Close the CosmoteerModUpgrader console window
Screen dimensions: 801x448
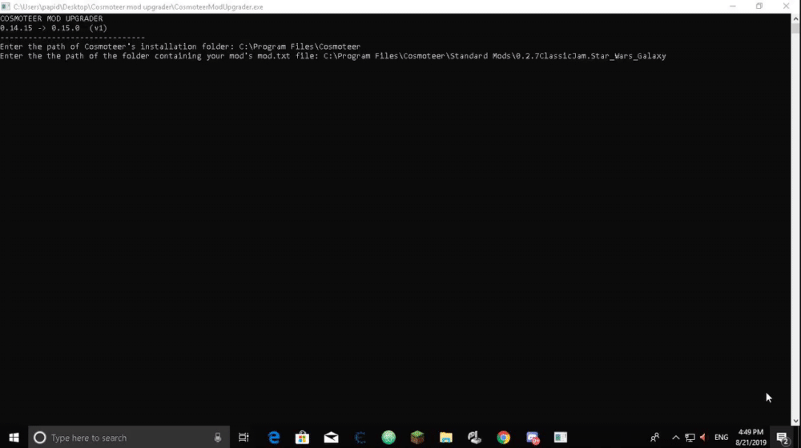click(787, 6)
